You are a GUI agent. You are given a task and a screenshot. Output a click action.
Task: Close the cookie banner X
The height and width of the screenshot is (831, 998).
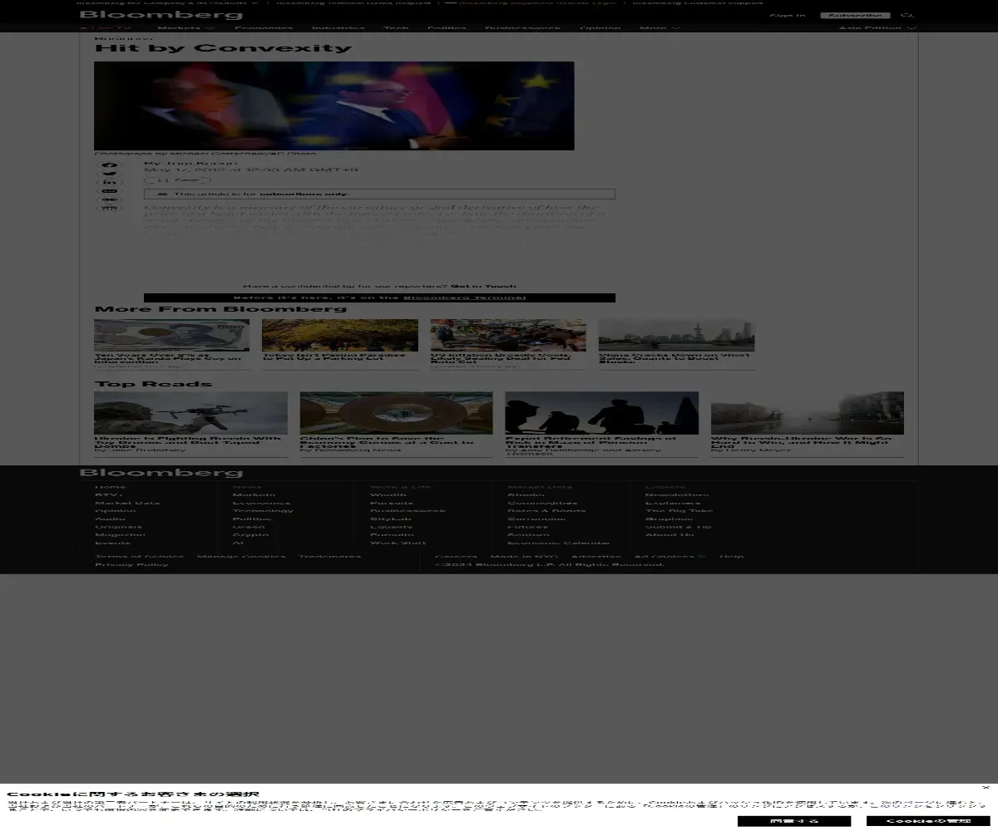point(986,787)
